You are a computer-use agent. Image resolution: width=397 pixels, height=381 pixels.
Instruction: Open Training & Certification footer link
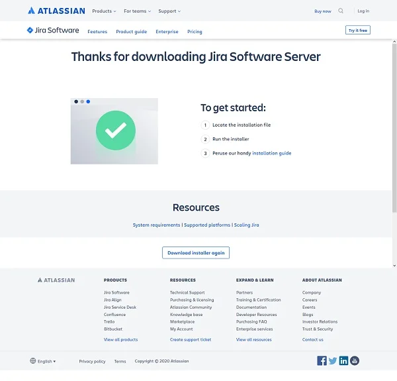(x=259, y=300)
